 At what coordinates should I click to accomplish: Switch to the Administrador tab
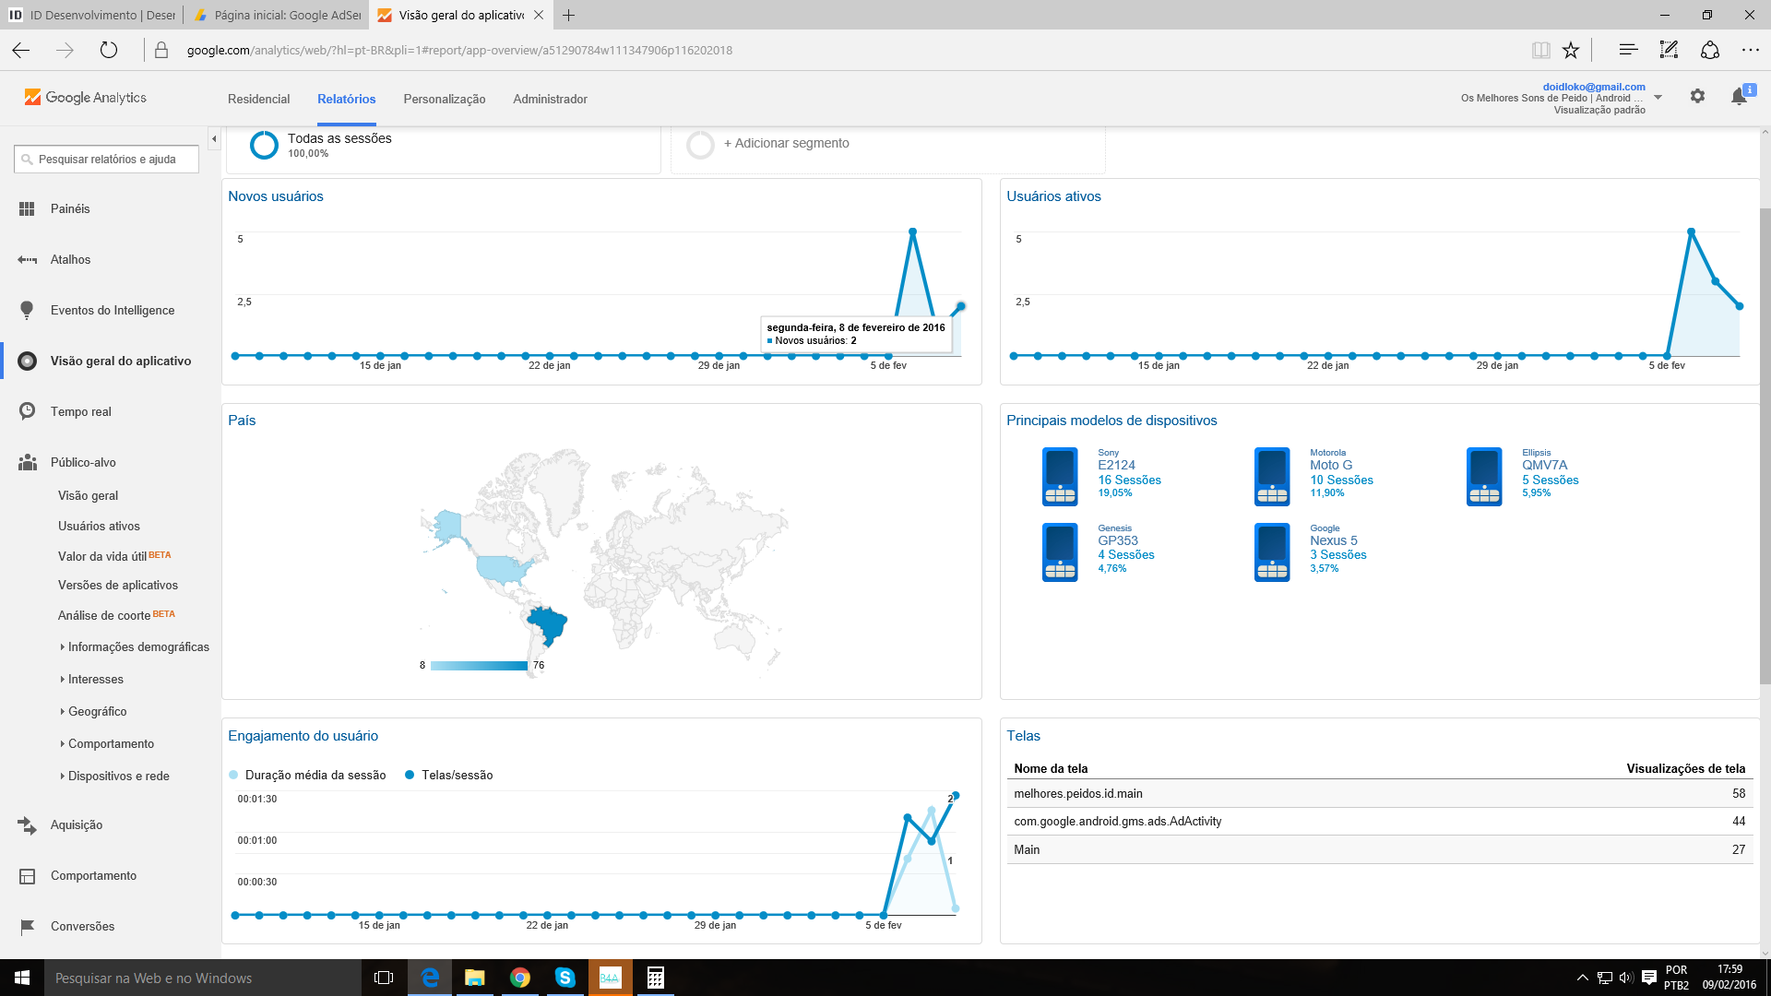550,100
